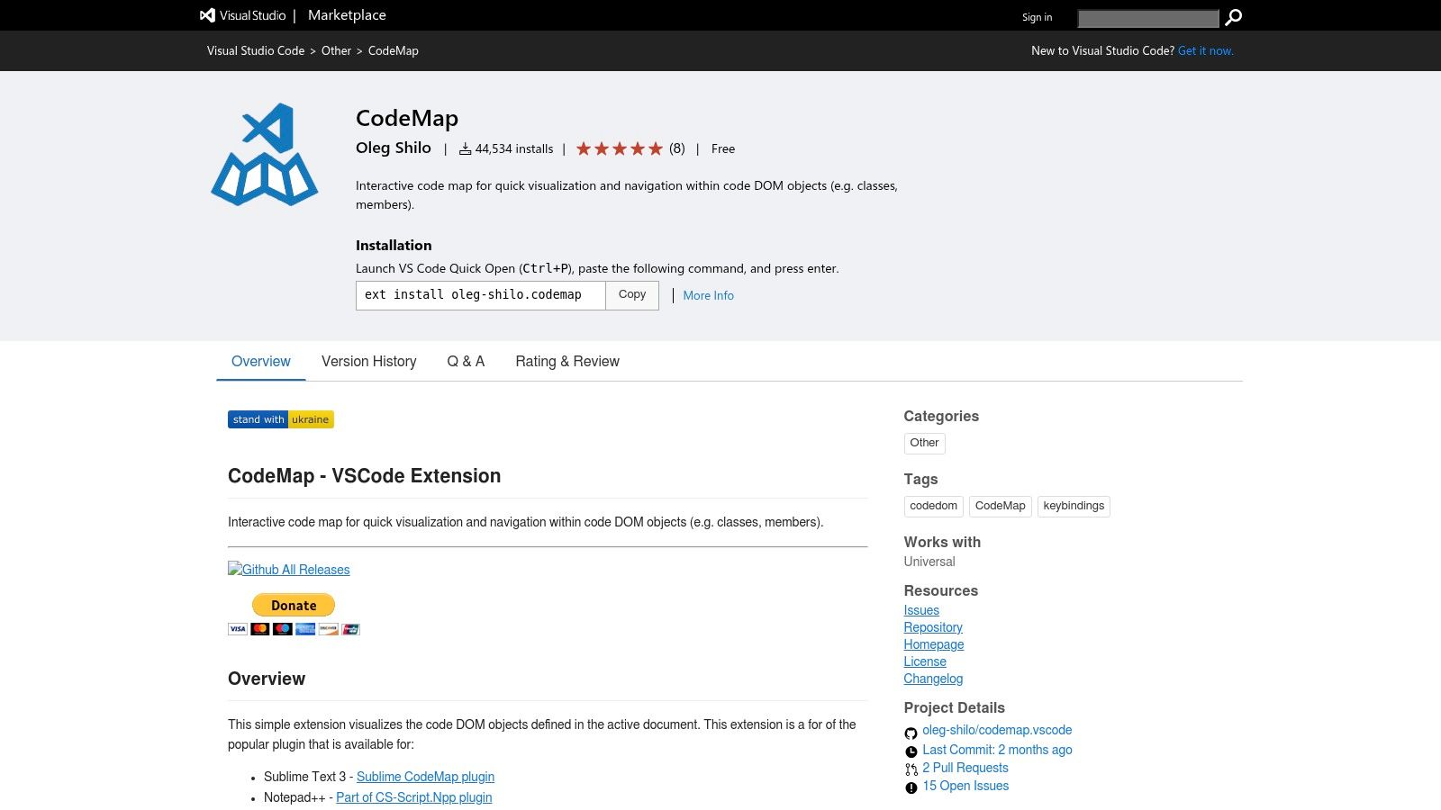
Task: Select the keybindings tag
Action: [x=1074, y=506]
